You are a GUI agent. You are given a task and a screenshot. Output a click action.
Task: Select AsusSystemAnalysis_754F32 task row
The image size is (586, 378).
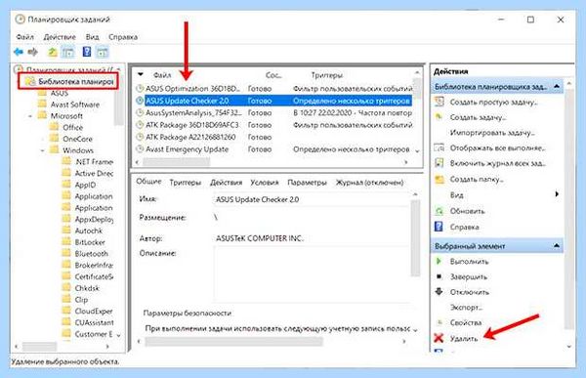tap(273, 113)
